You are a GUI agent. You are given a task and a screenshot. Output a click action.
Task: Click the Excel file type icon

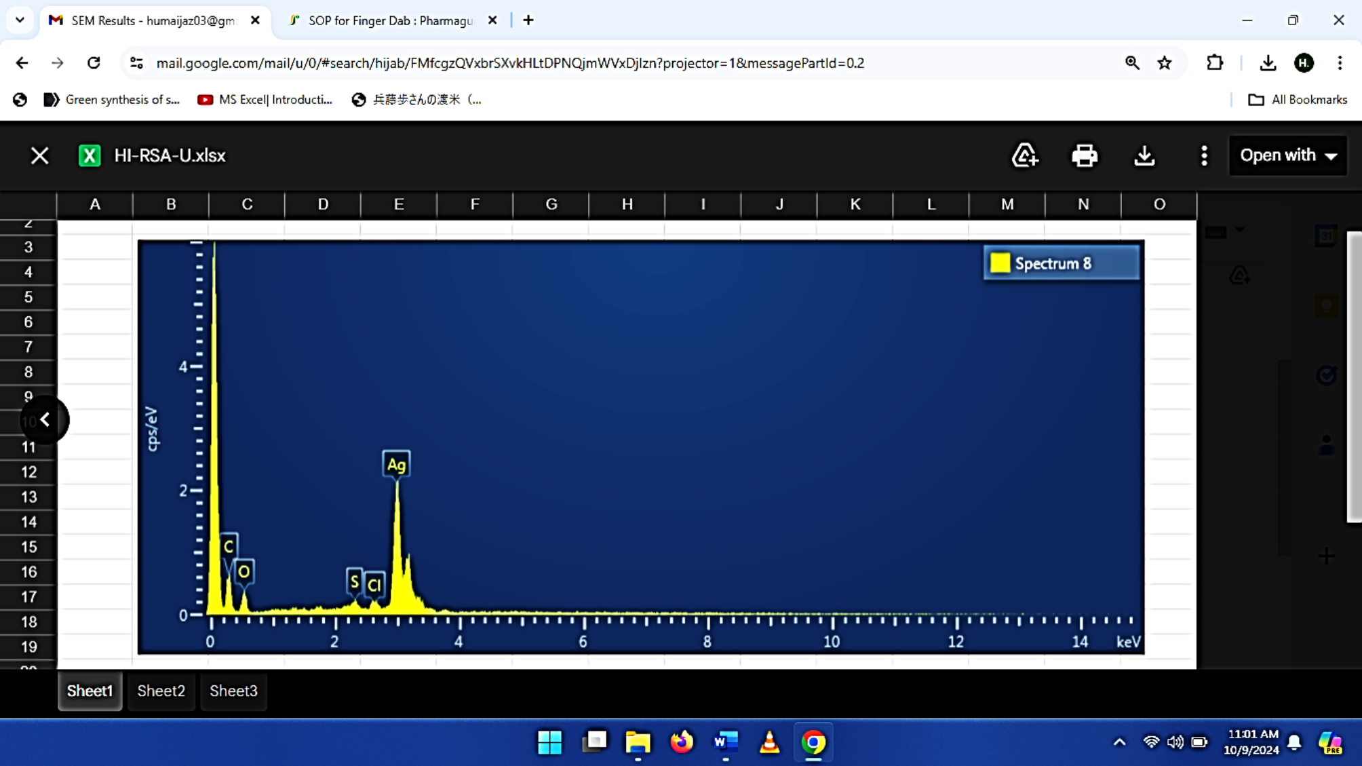[90, 155]
